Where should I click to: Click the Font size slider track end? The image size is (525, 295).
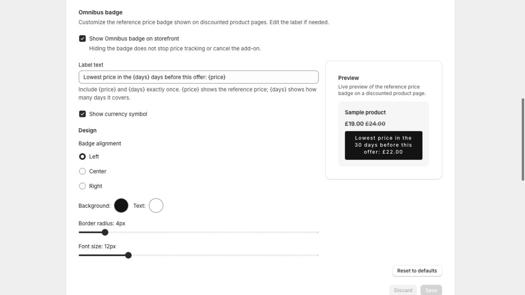click(x=317, y=255)
